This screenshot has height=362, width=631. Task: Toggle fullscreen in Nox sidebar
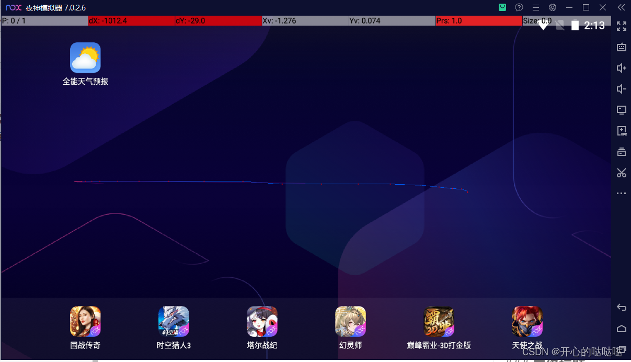tap(622, 26)
